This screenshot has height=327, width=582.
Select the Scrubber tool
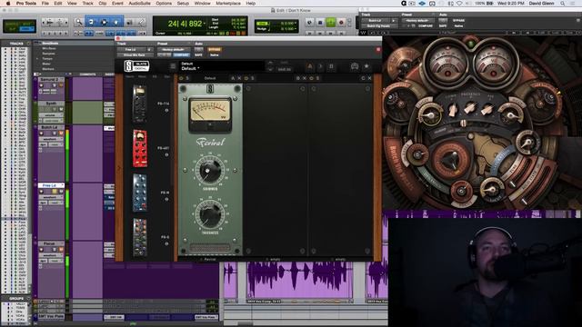pyautogui.click(x=129, y=23)
